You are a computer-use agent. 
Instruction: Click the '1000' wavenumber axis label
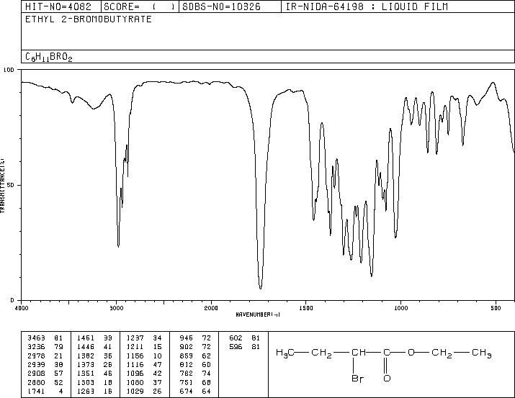(400, 308)
